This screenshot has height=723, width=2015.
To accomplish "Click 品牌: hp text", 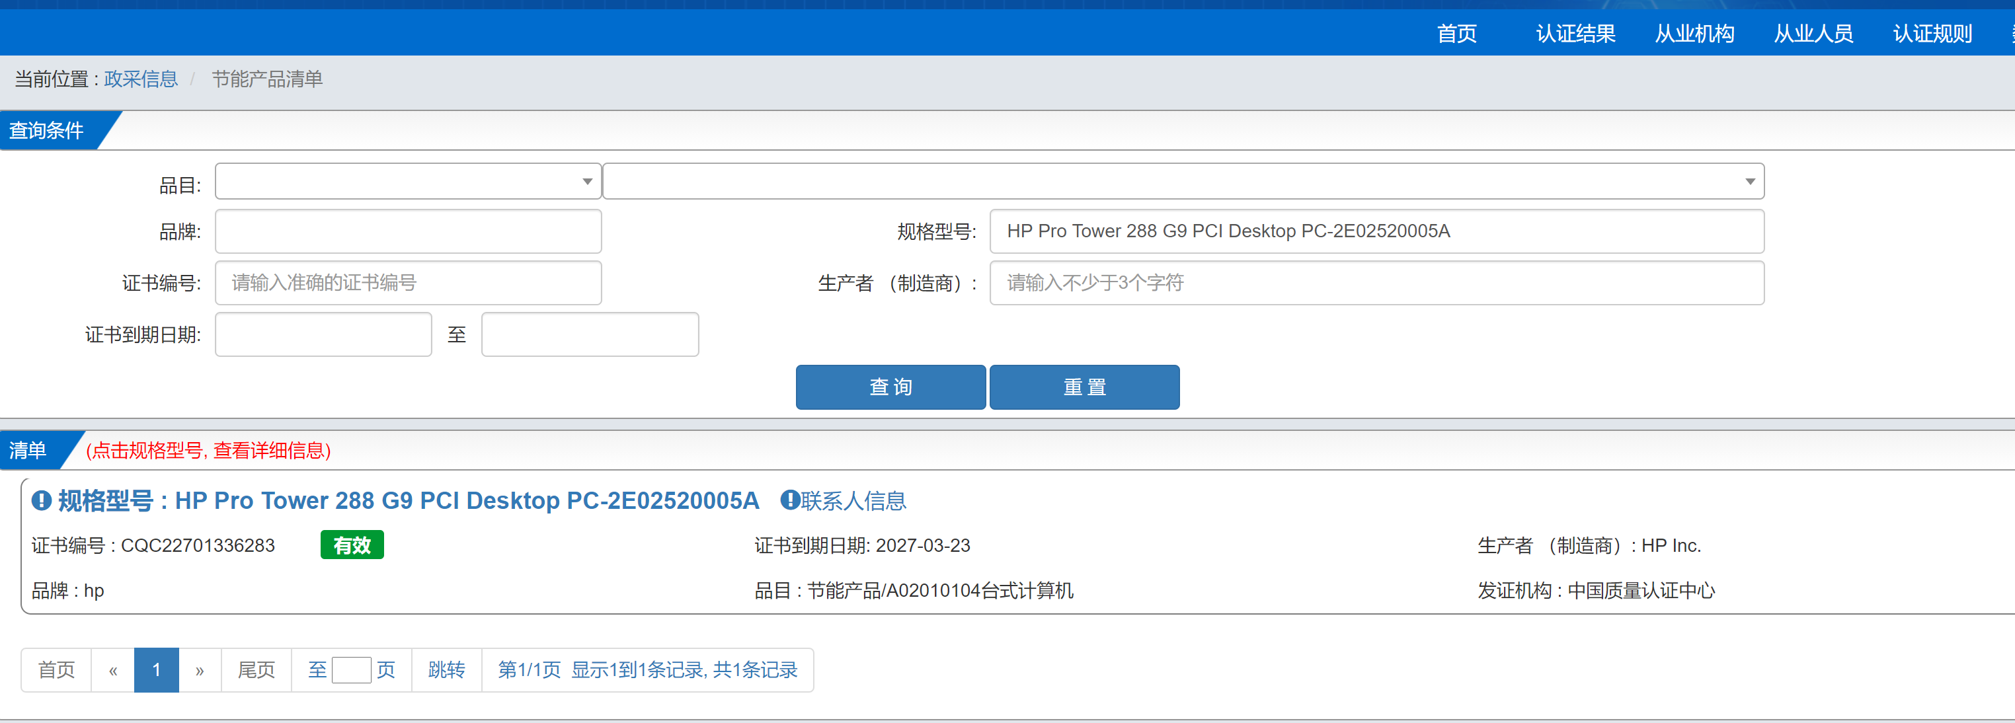I will [68, 590].
